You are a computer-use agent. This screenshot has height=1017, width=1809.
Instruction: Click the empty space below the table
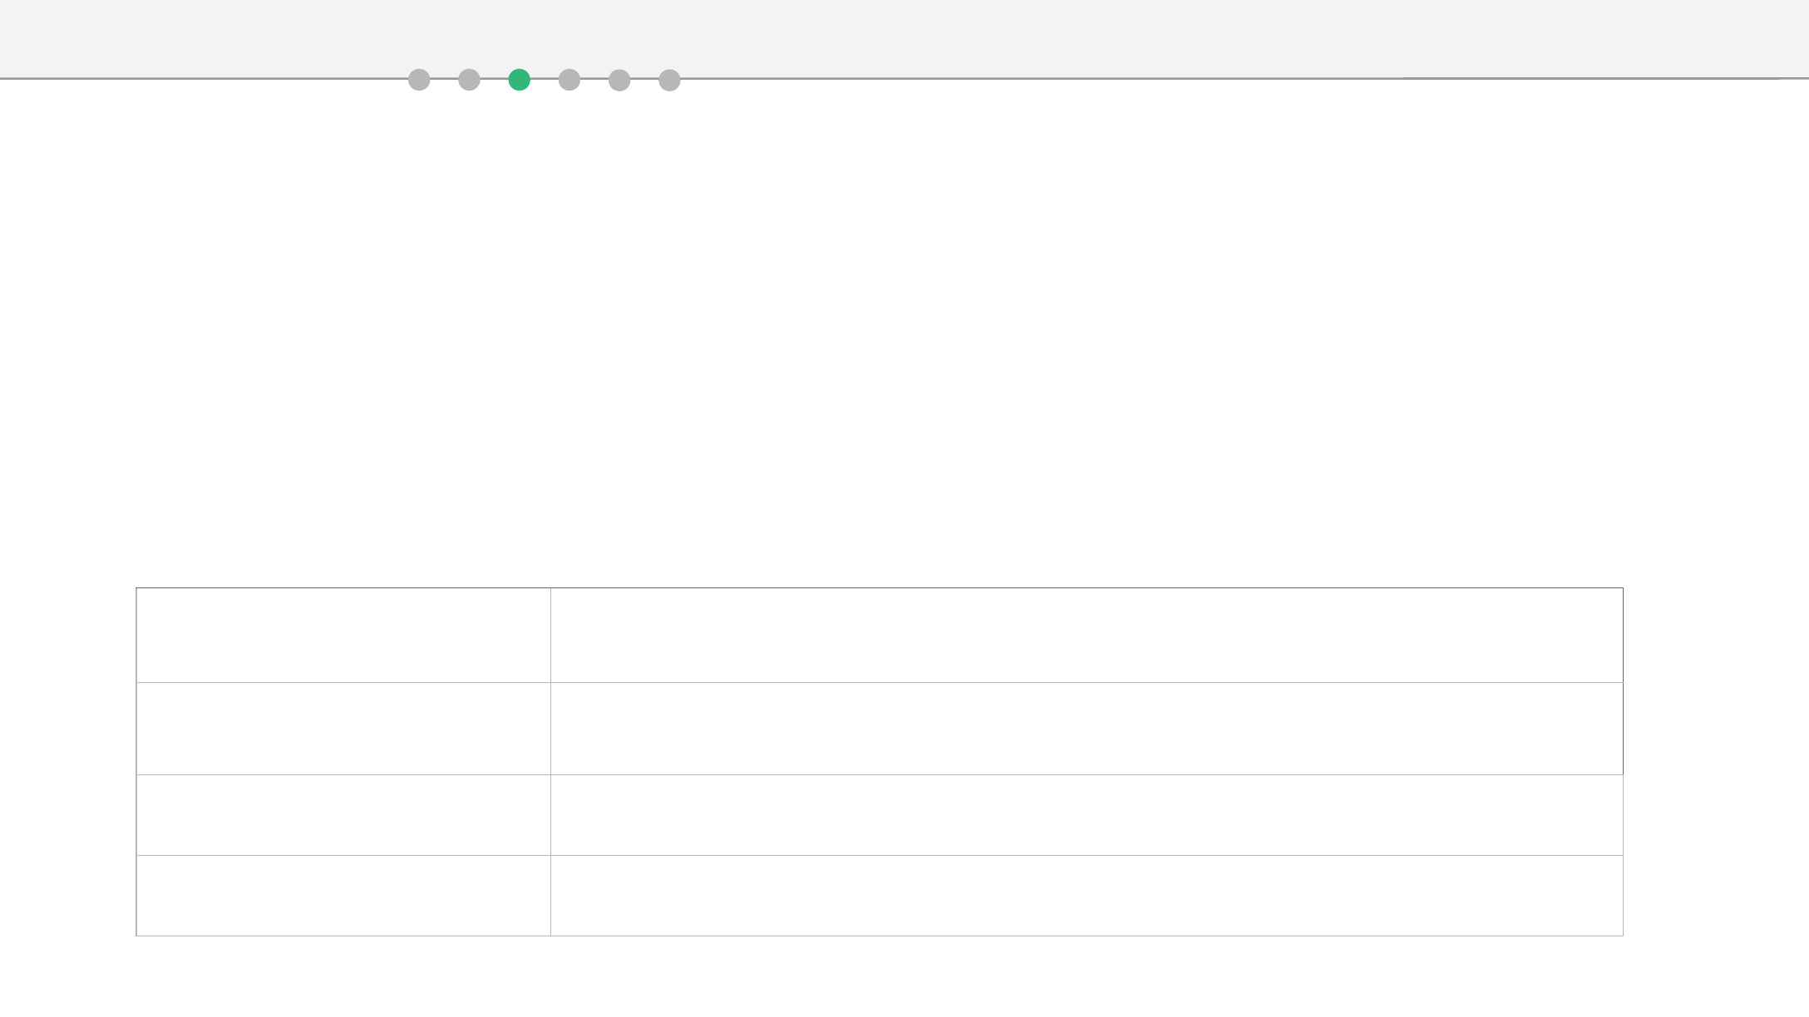[904, 976]
